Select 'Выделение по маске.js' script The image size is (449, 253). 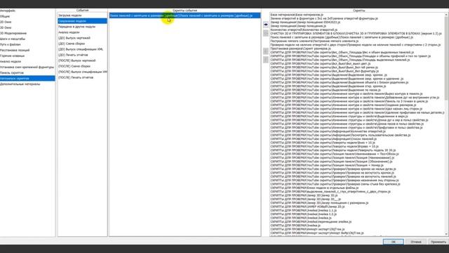pyautogui.click(x=326, y=90)
